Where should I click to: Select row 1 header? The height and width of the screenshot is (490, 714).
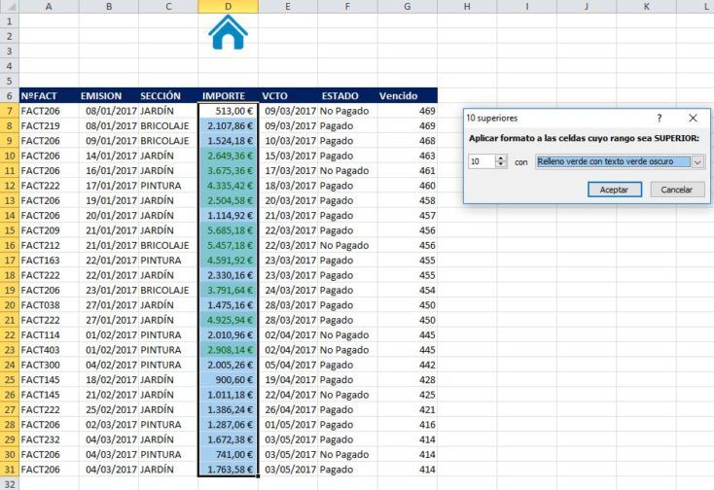(x=9, y=21)
